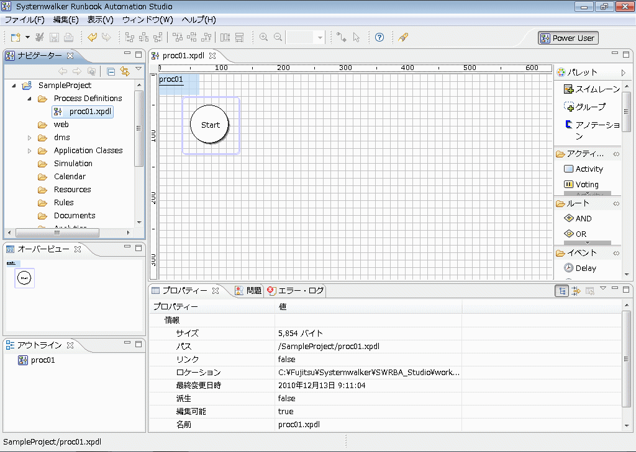Click the blue Help question mark icon
This screenshot has width=636, height=452.
(379, 37)
